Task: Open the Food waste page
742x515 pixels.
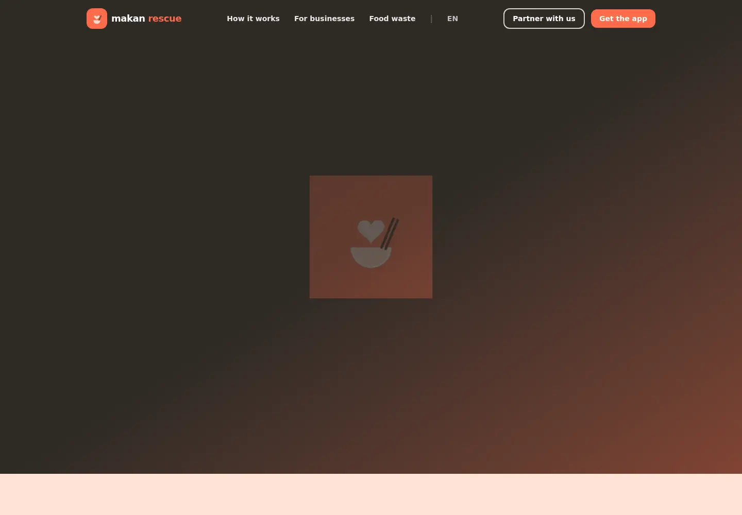Action: coord(392,19)
